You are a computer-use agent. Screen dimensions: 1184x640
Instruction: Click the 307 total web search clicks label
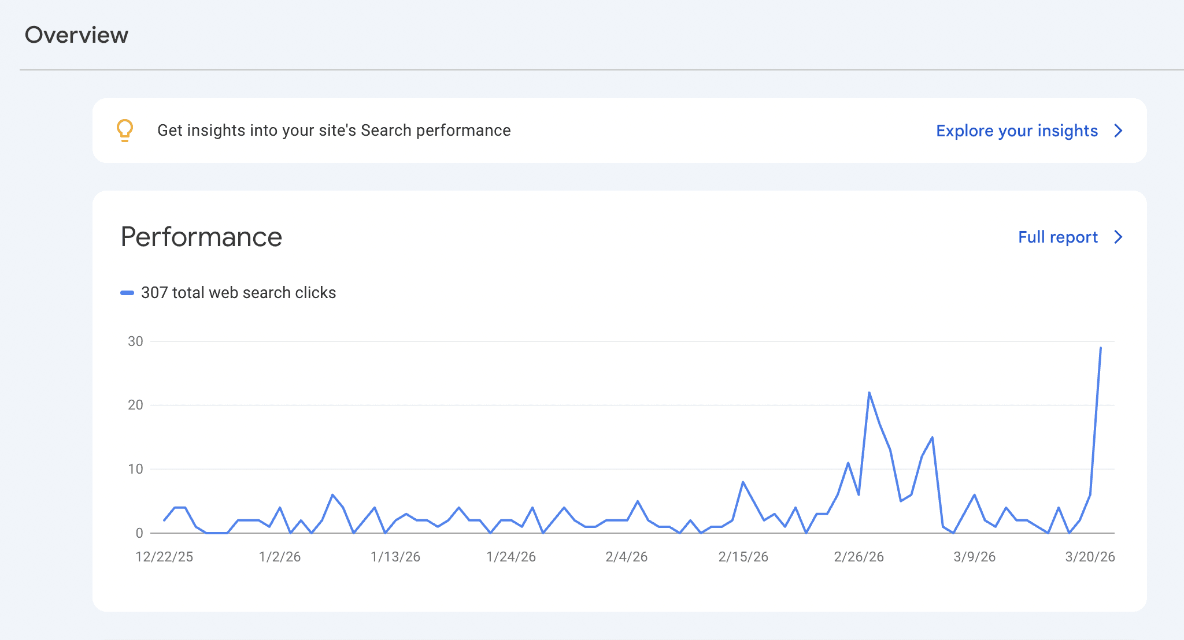tap(238, 293)
